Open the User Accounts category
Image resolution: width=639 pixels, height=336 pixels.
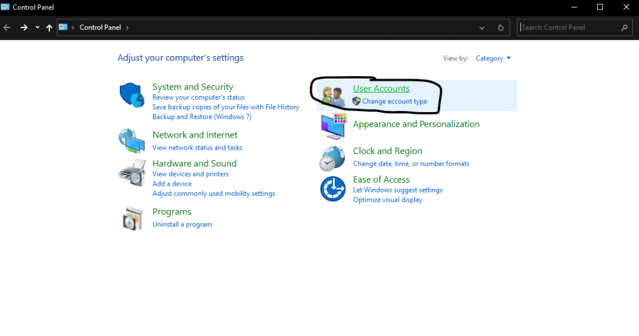(381, 89)
